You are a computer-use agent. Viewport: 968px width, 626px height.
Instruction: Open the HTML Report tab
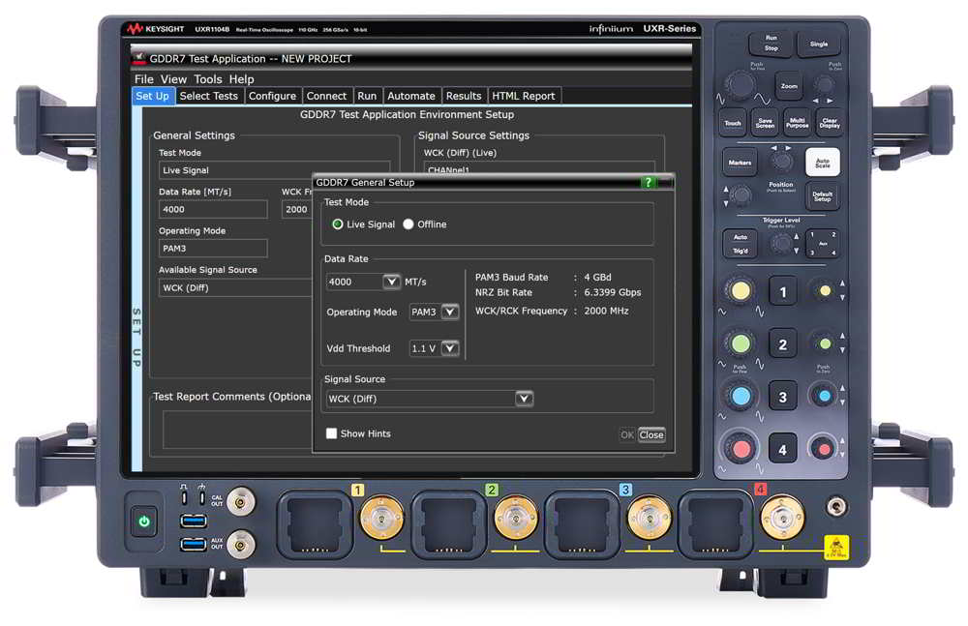(523, 96)
